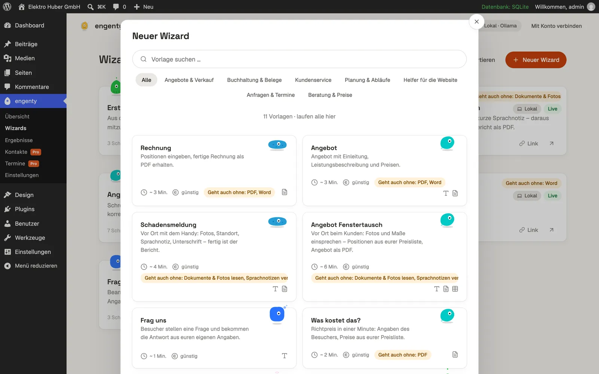Open comments bubble in admin bar

pyautogui.click(x=119, y=7)
